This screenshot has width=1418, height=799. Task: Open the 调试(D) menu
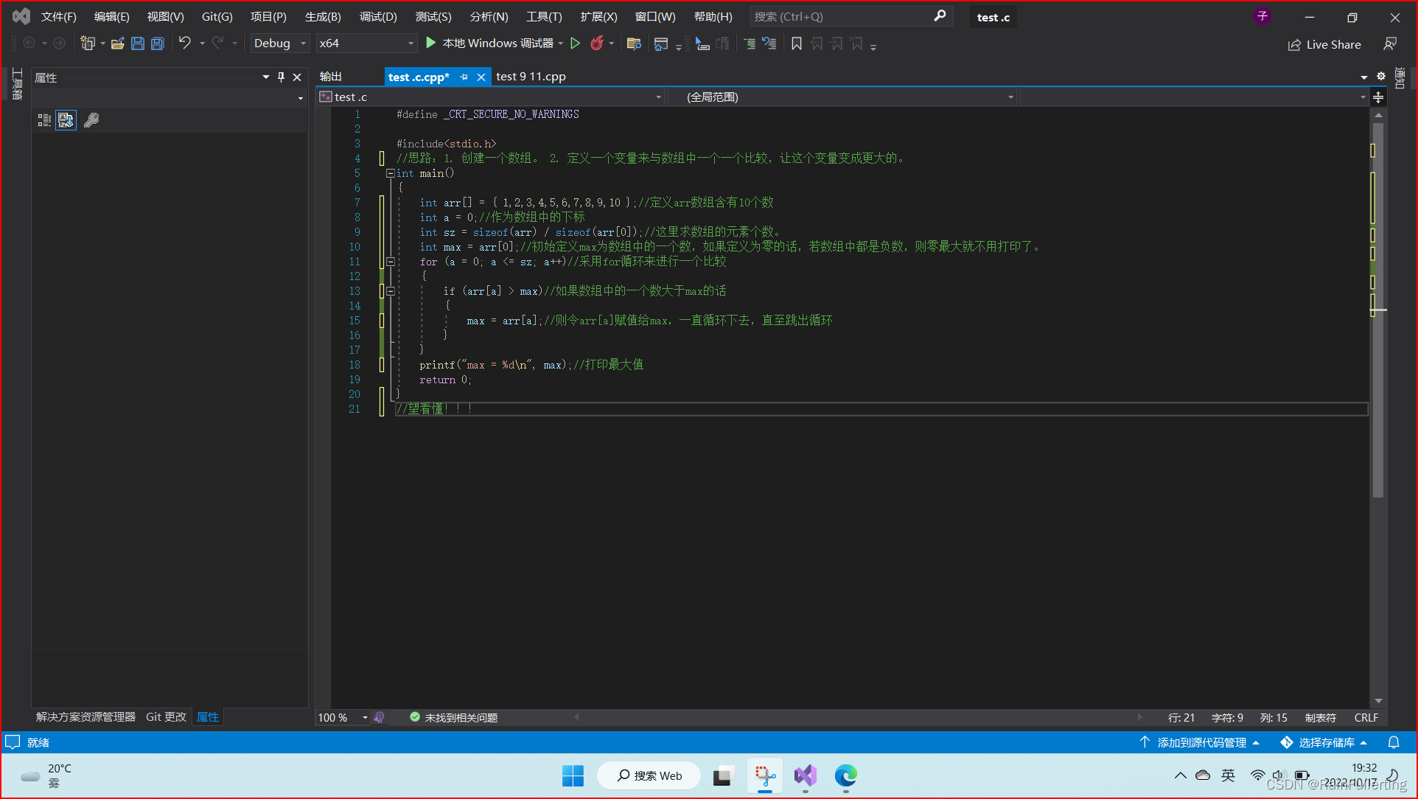[378, 16]
